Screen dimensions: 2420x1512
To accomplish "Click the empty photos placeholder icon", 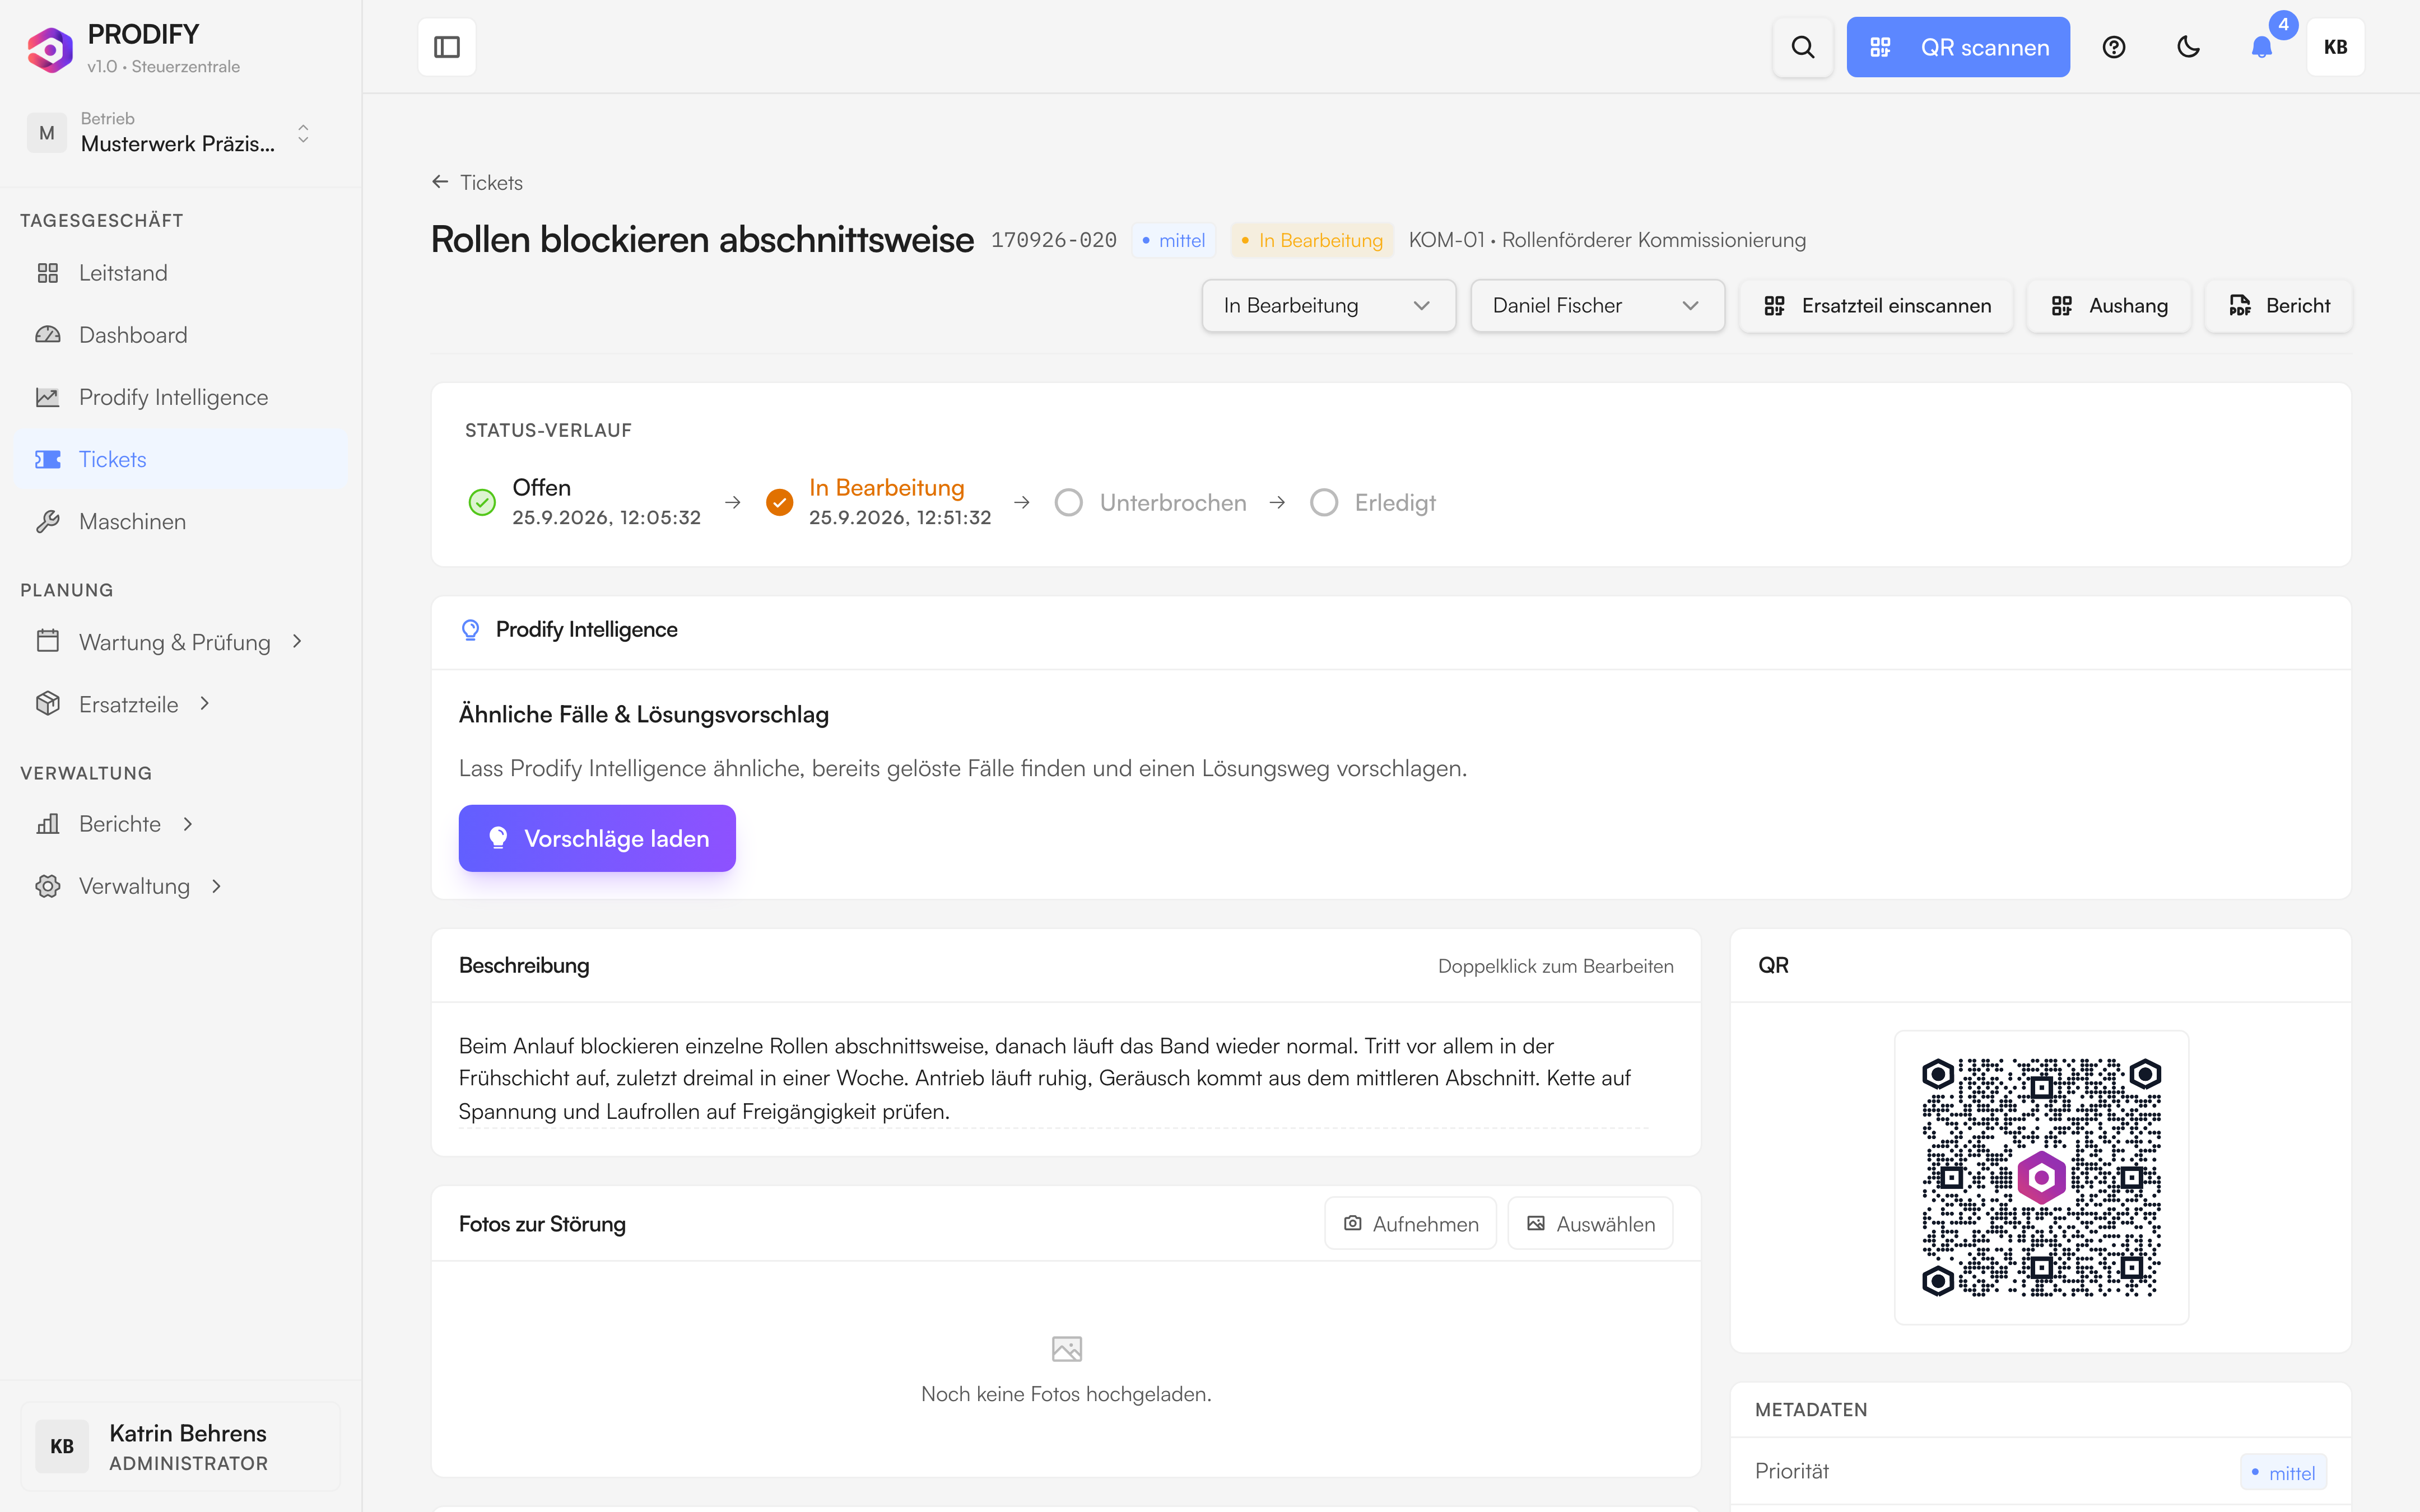I will (x=1066, y=1349).
